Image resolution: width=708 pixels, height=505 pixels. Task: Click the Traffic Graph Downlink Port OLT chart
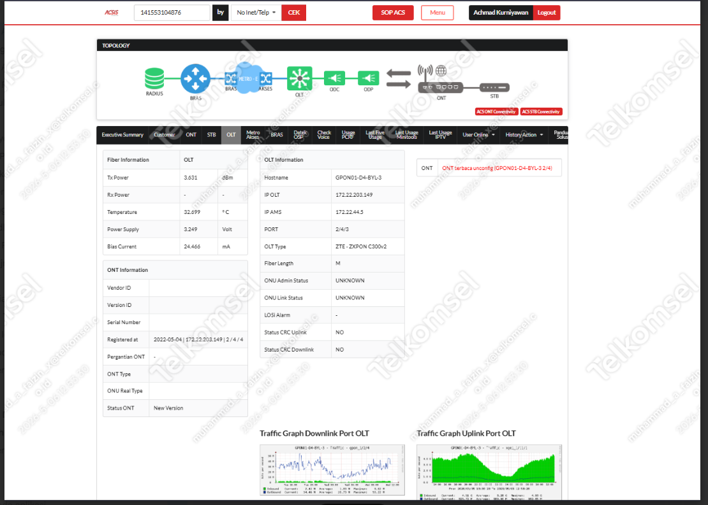click(x=332, y=470)
